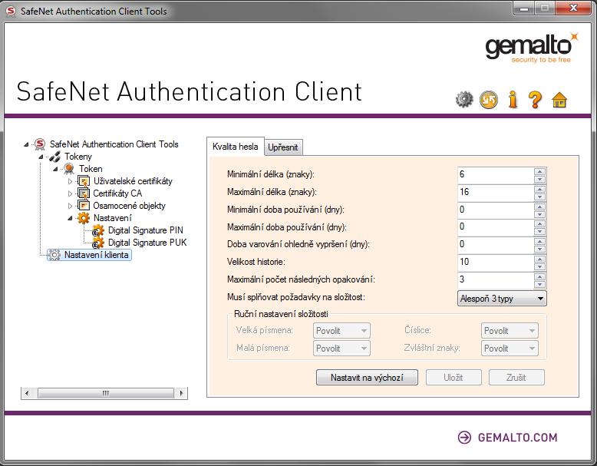Click the refresh tokens icon
This screenshot has width=597, height=466.
489,100
